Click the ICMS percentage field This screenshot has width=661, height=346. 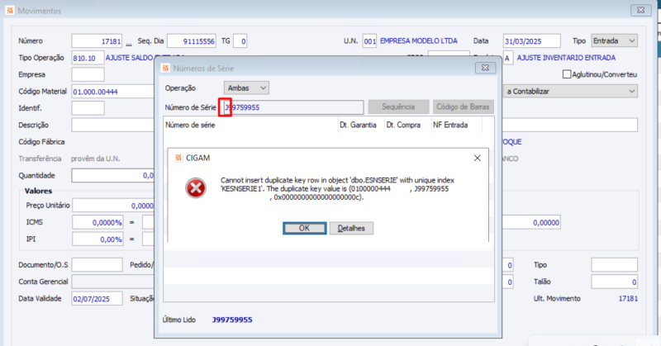coord(97,222)
